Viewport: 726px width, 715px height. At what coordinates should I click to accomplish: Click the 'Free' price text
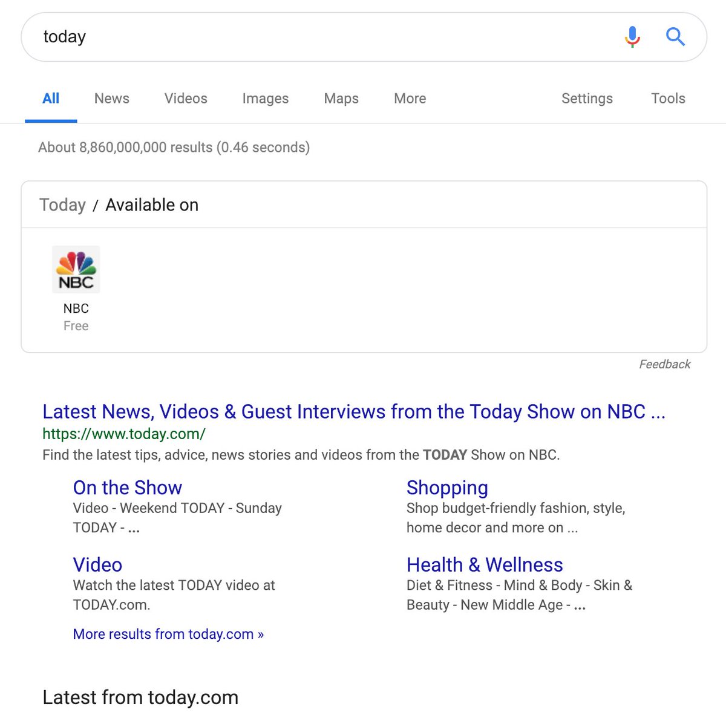[76, 326]
